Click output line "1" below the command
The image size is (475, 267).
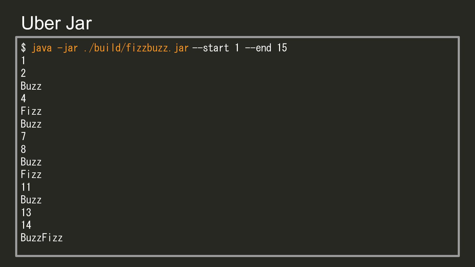coord(23,61)
